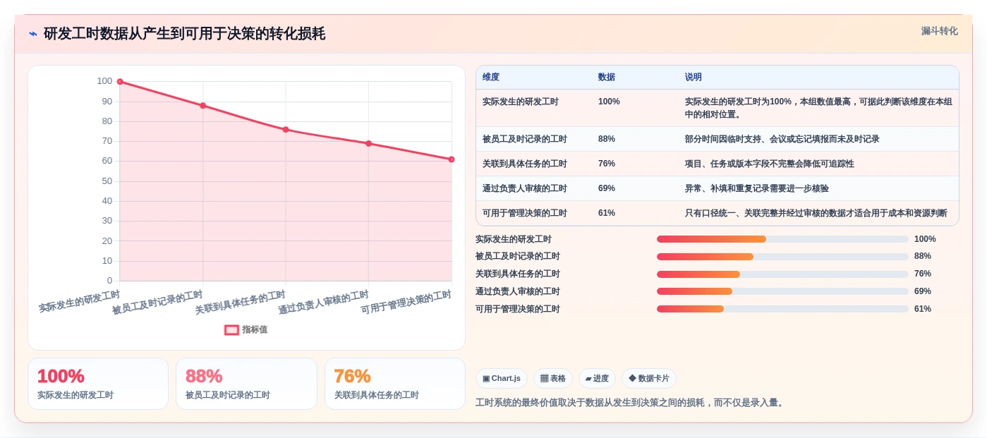Select the 表格 chip
Screen dimensions: 987x438
pos(553,378)
